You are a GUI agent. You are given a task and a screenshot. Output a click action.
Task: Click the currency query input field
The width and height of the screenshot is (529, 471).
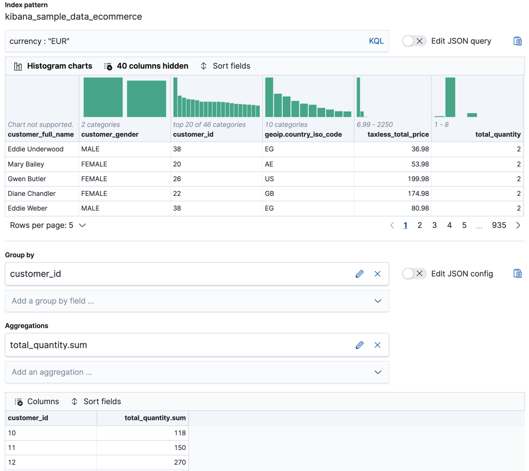(x=178, y=41)
